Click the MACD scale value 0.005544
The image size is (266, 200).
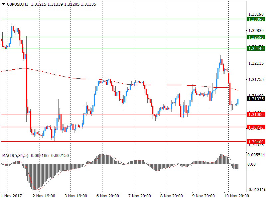[x=256, y=155]
